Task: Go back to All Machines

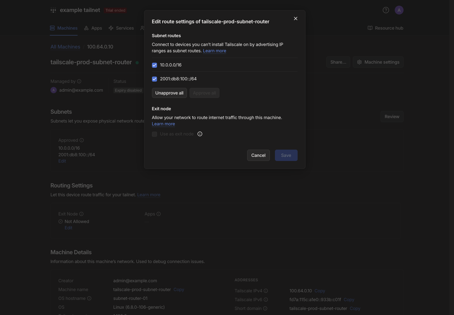Action: pyautogui.click(x=65, y=47)
